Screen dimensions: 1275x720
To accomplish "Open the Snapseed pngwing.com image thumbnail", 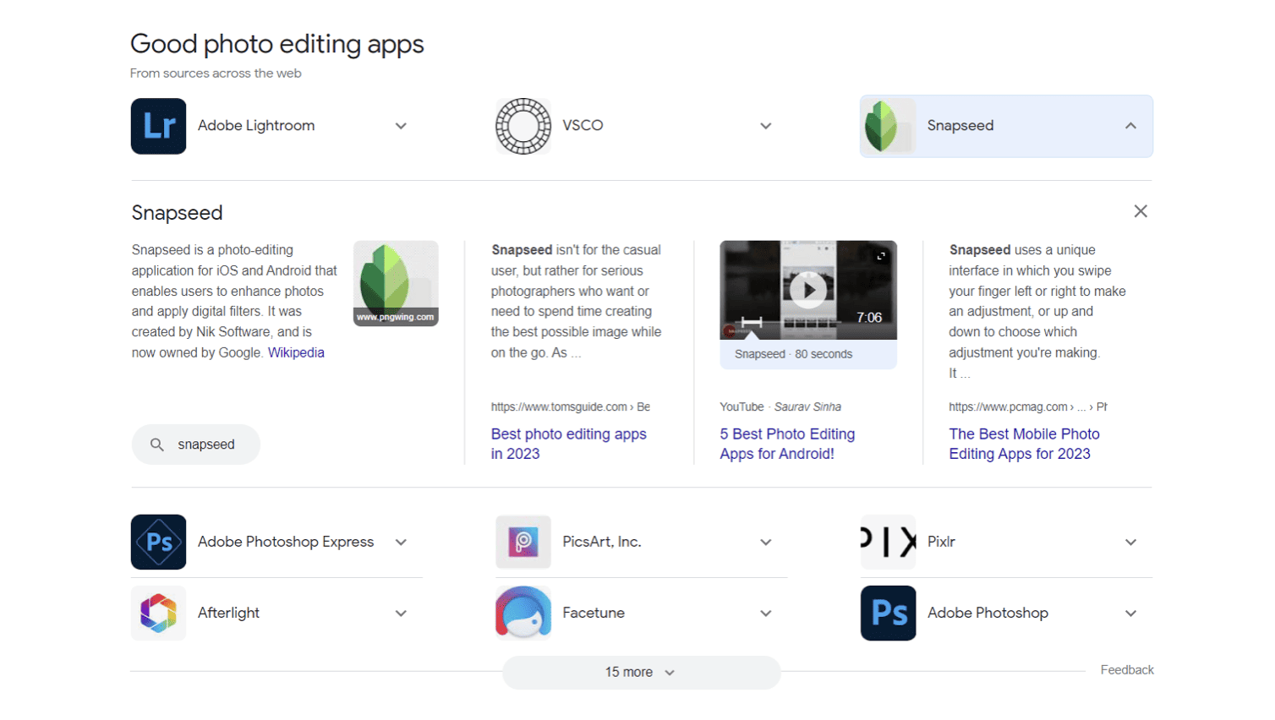I will tap(396, 283).
